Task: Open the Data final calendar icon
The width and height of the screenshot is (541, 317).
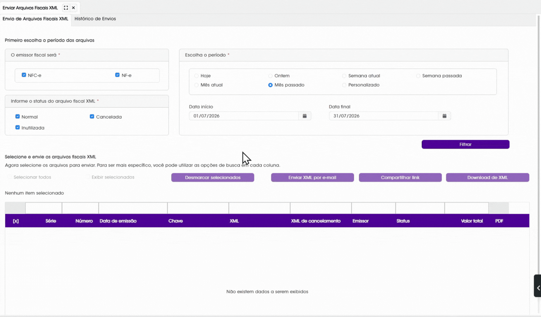Action: [444, 116]
